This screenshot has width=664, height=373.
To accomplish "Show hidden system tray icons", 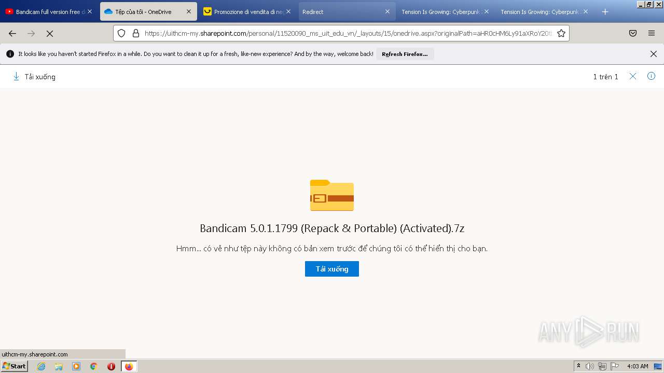I will [x=578, y=366].
